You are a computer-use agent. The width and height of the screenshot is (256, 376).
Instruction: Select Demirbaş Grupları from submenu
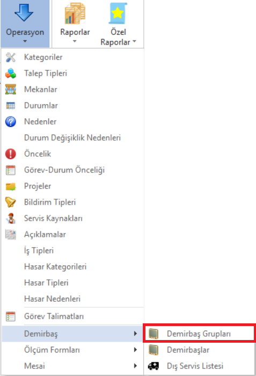point(200,334)
